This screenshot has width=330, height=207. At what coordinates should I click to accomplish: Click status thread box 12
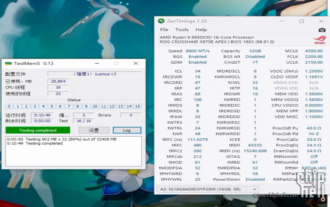112,106
